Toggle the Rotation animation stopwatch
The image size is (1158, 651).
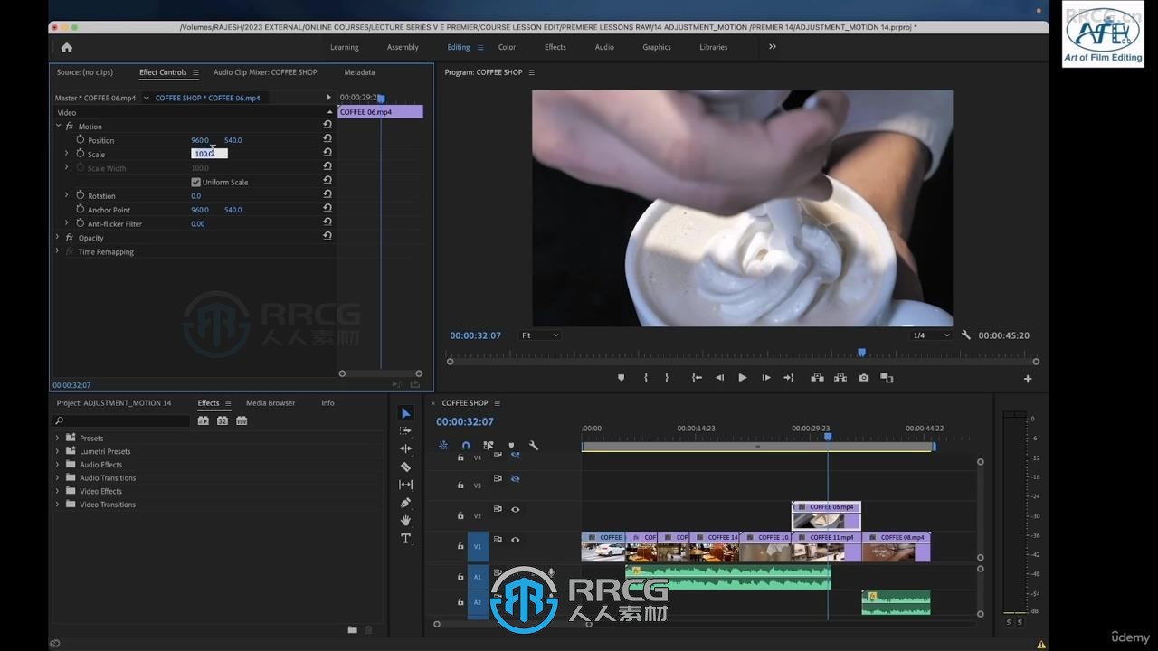point(81,195)
